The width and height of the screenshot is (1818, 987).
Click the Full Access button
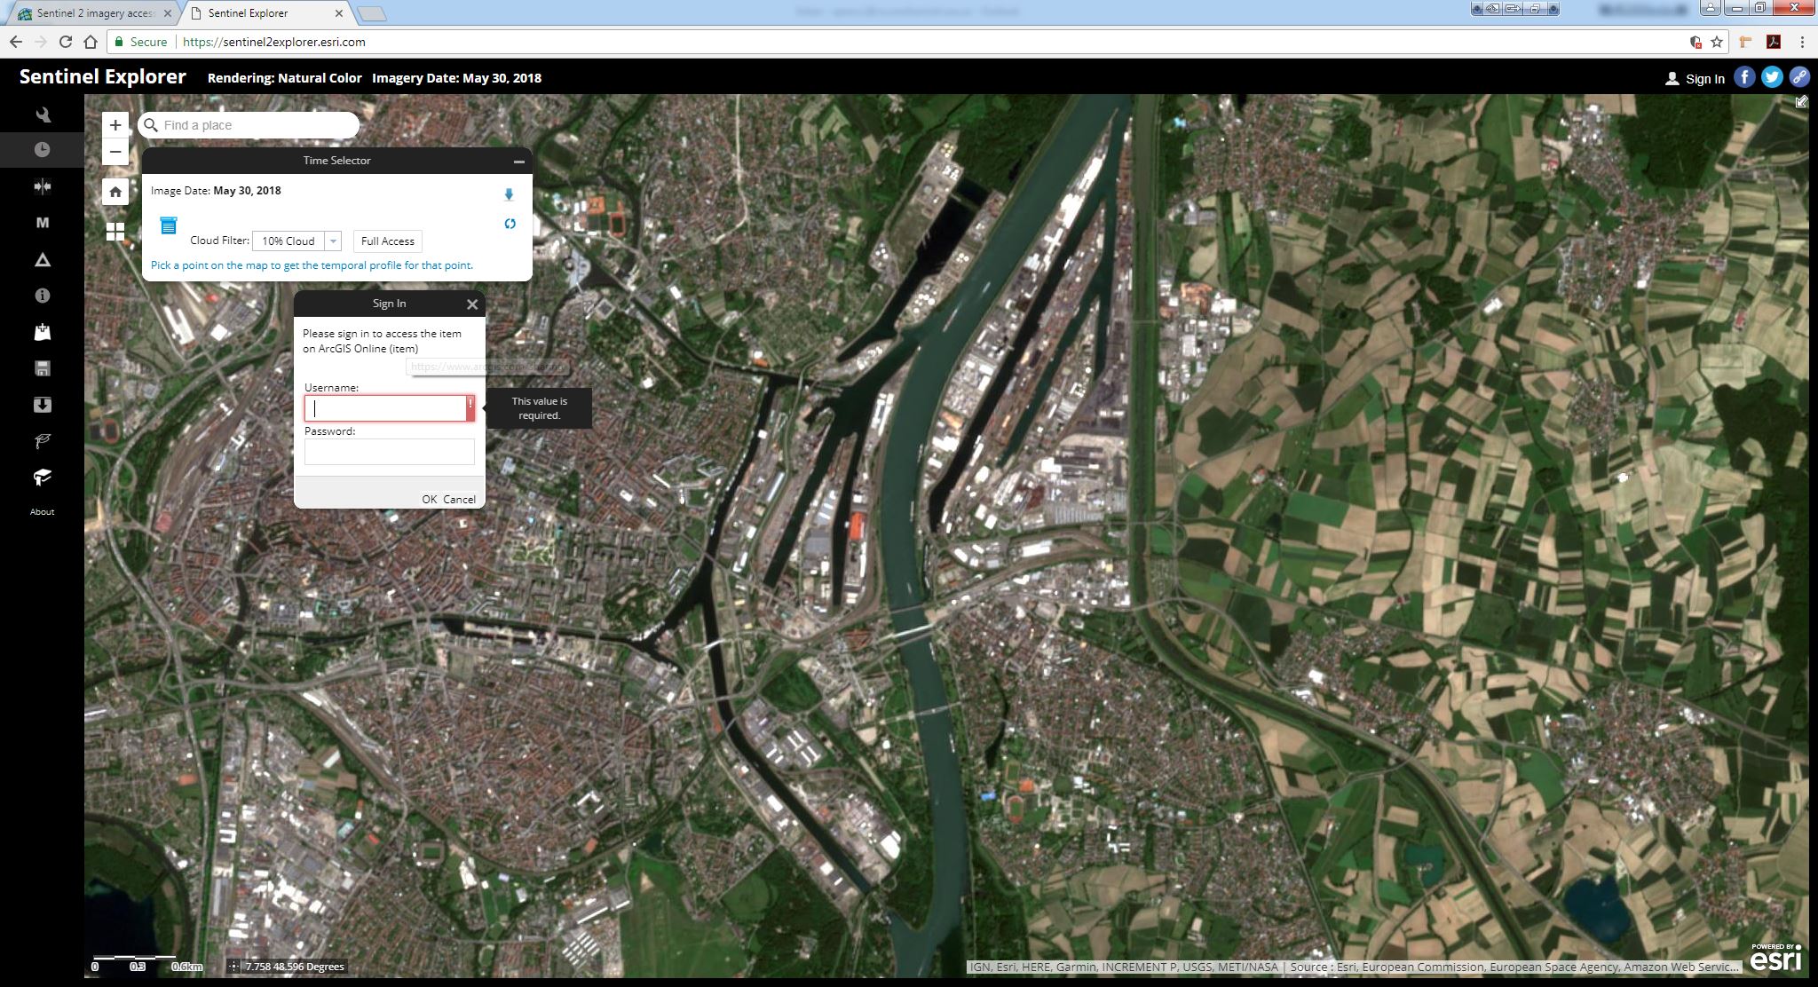tap(387, 241)
